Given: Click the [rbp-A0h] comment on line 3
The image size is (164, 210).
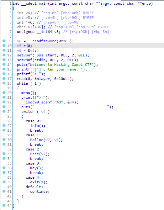Looking at the screenshot, I should pos(71,13).
